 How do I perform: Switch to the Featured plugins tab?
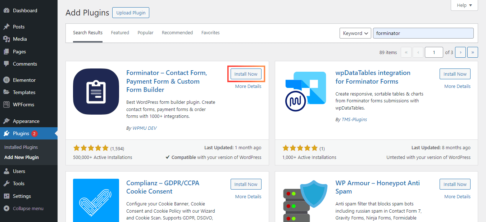pyautogui.click(x=120, y=32)
